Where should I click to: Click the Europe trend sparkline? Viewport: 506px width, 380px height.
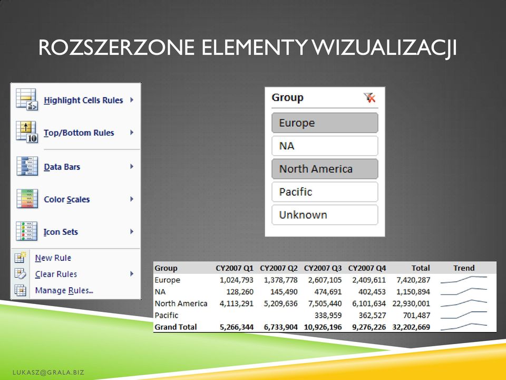(x=464, y=280)
